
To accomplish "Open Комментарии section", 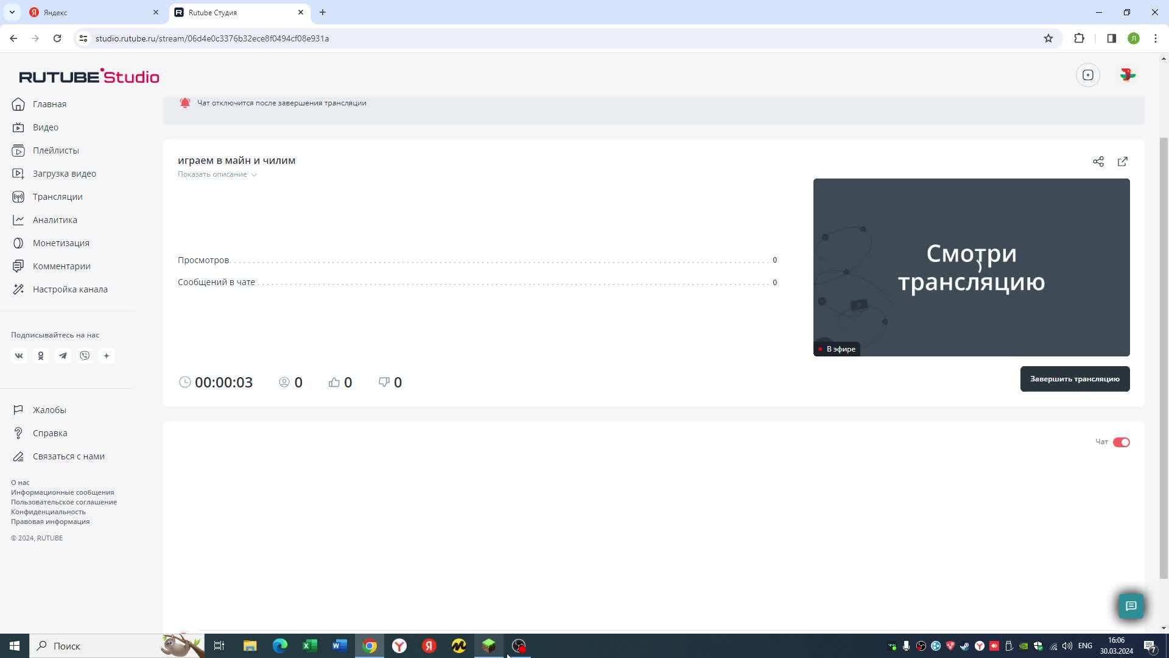I will (x=61, y=266).
